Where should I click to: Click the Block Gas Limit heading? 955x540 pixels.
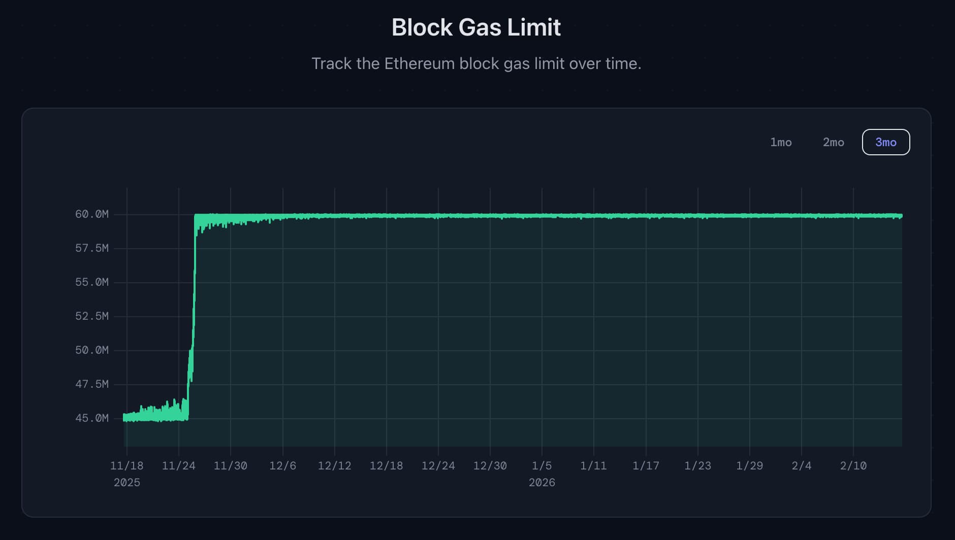point(476,27)
